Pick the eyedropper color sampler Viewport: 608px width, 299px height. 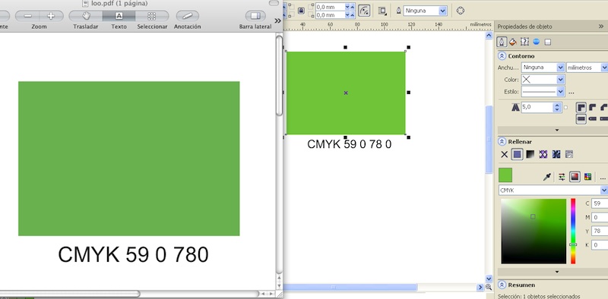tap(546, 177)
